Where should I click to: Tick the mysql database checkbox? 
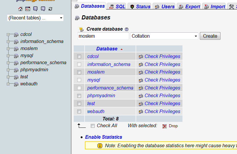[x=79, y=80]
